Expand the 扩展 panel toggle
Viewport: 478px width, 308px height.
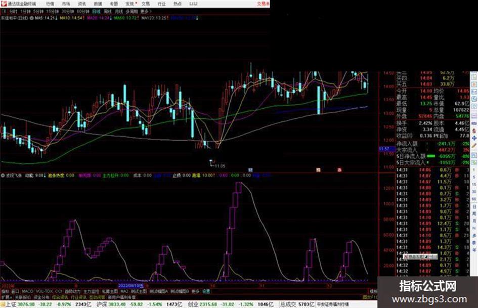click(x=7, y=297)
